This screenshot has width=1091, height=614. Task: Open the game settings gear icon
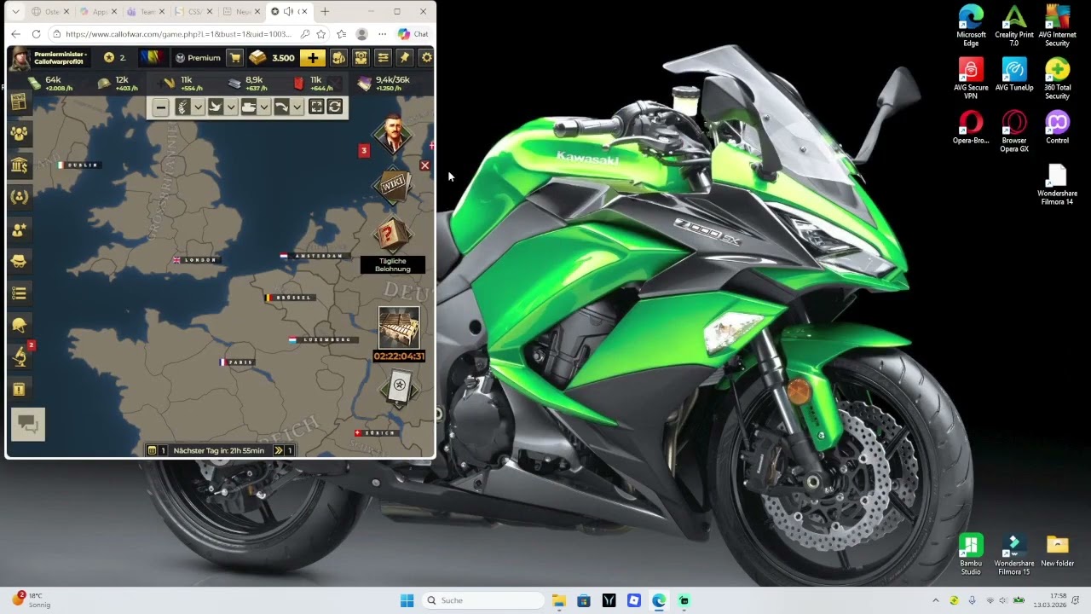point(427,58)
